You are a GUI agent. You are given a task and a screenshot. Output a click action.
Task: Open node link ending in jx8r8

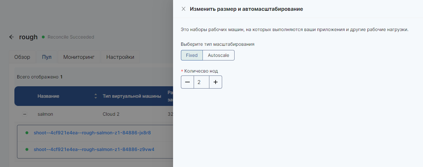[92, 133]
